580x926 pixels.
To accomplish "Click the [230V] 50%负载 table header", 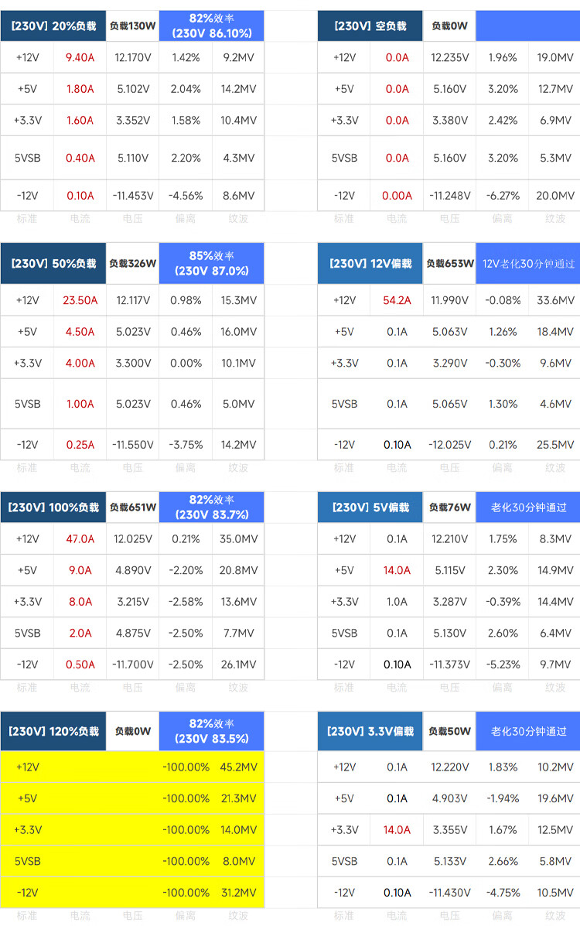I will pos(53,263).
